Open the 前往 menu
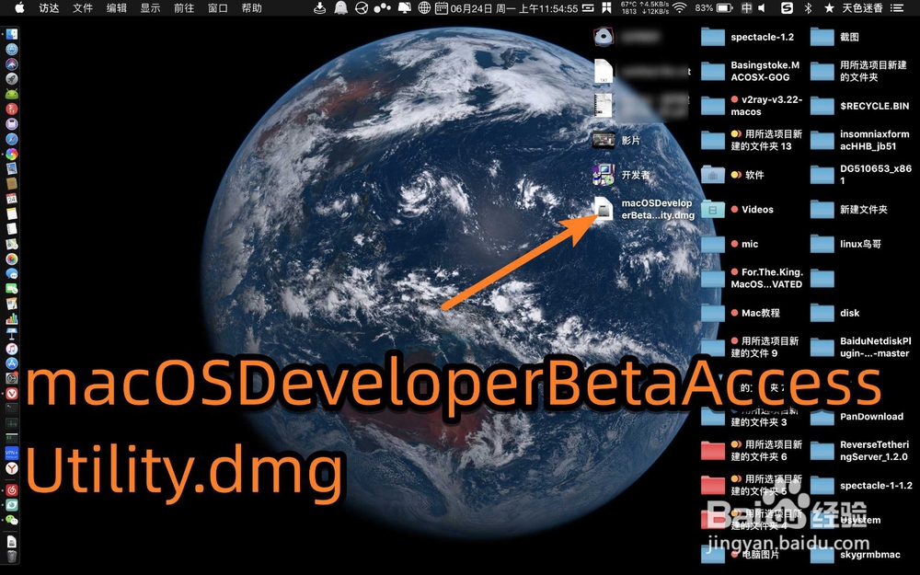Screen dimensions: 920x575 point(184,8)
